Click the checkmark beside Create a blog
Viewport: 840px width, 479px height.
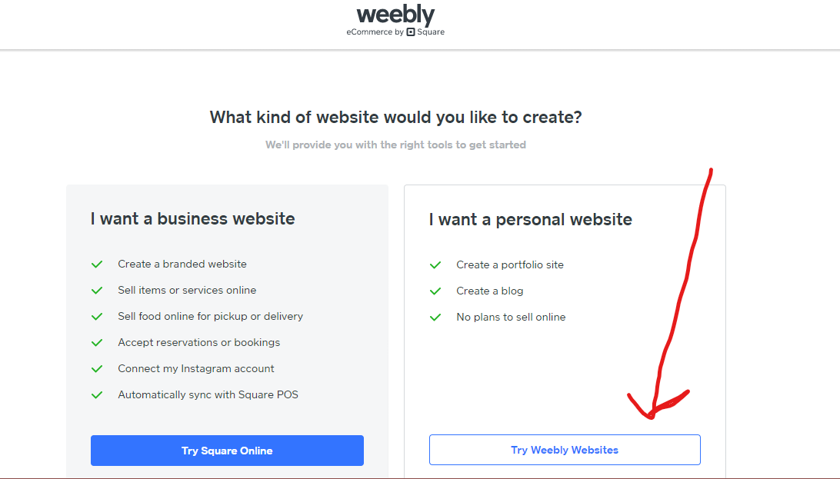tap(435, 291)
